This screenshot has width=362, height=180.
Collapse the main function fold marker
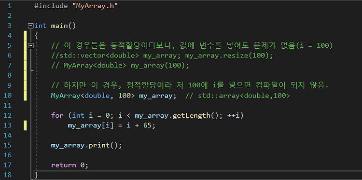coord(30,26)
